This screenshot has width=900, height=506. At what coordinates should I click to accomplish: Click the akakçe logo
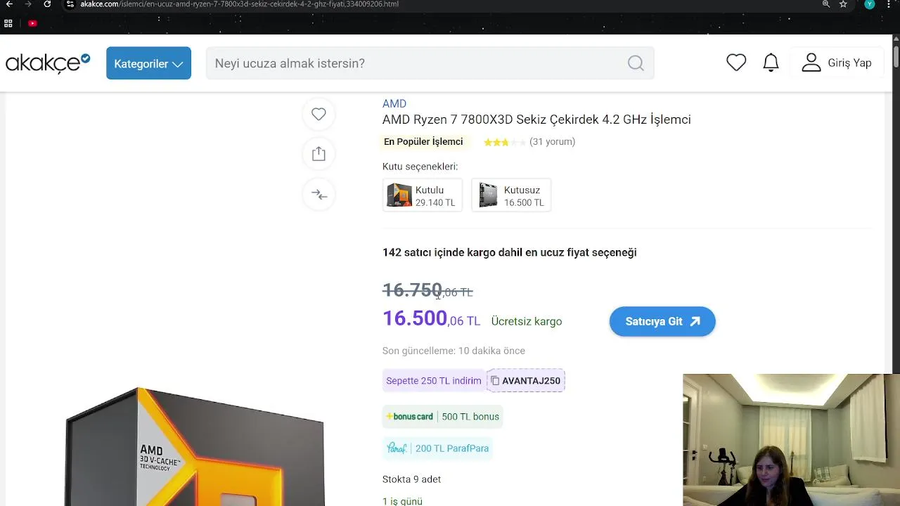pyautogui.click(x=48, y=63)
